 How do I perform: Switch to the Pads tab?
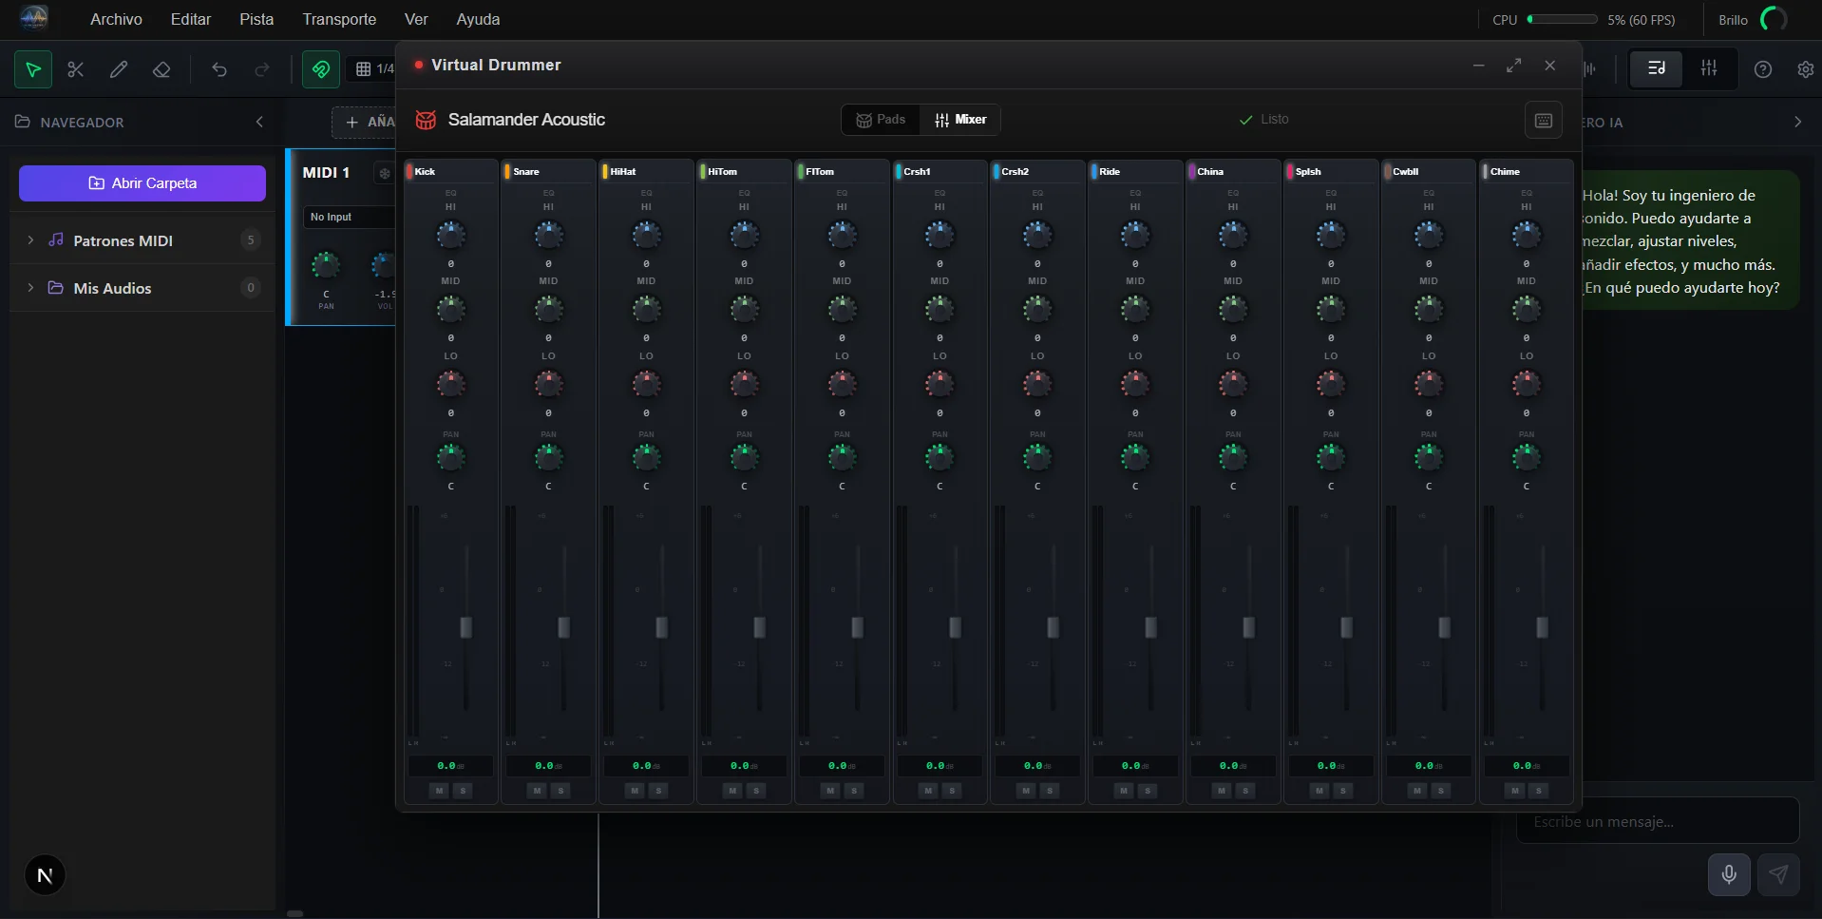pyautogui.click(x=881, y=120)
